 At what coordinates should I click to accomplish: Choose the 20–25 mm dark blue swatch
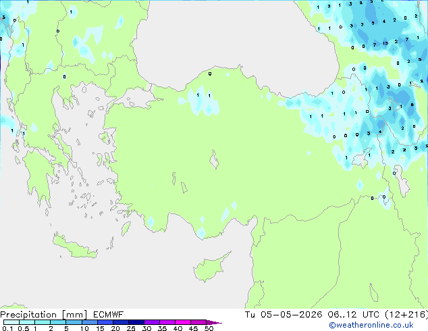coord(120,322)
